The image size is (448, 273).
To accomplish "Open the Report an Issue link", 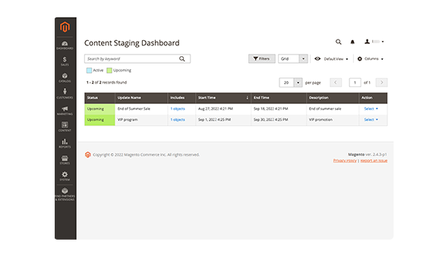I will (374, 161).
